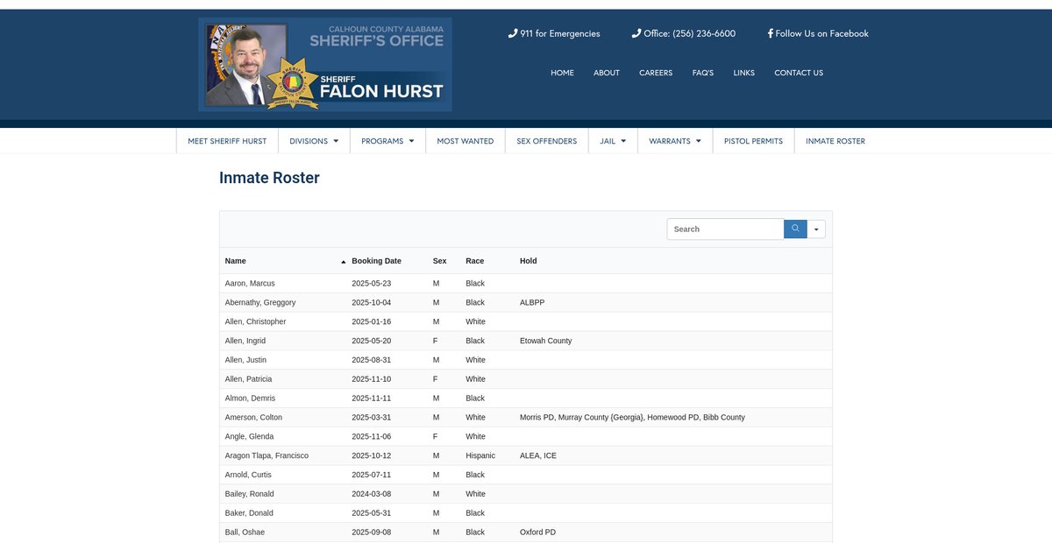Viewport: 1052px width, 543px height.
Task: Click Morris PD, Murray County hold text
Action: pos(632,417)
